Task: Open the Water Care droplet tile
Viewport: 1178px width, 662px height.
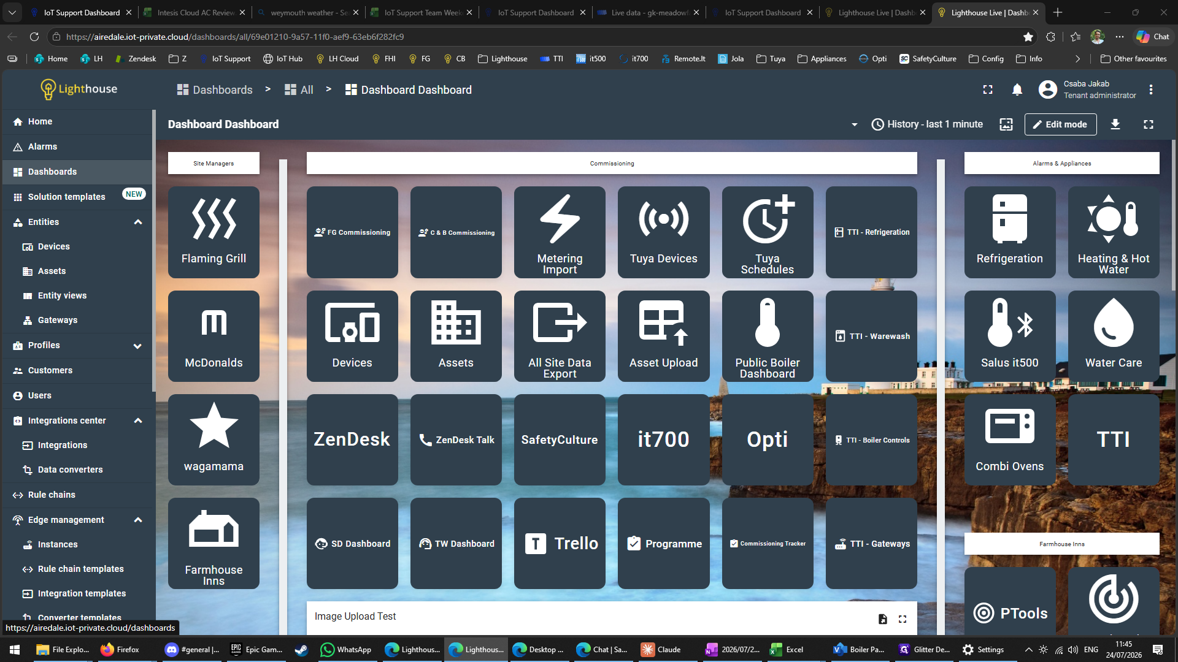Action: pos(1113,336)
